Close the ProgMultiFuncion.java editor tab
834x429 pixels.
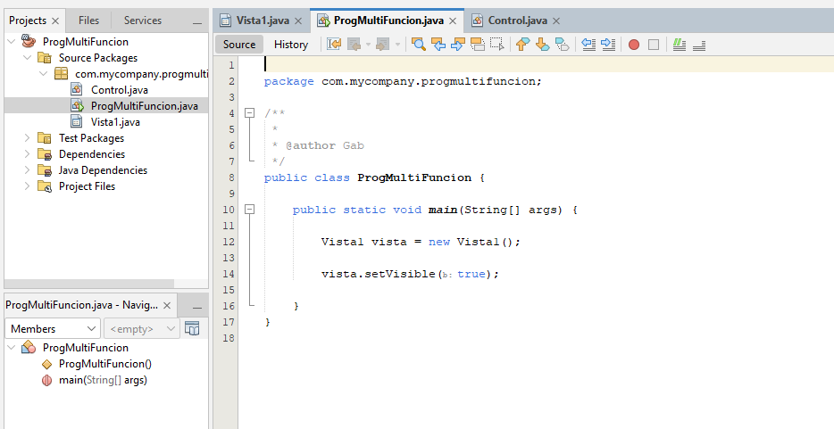coord(453,21)
